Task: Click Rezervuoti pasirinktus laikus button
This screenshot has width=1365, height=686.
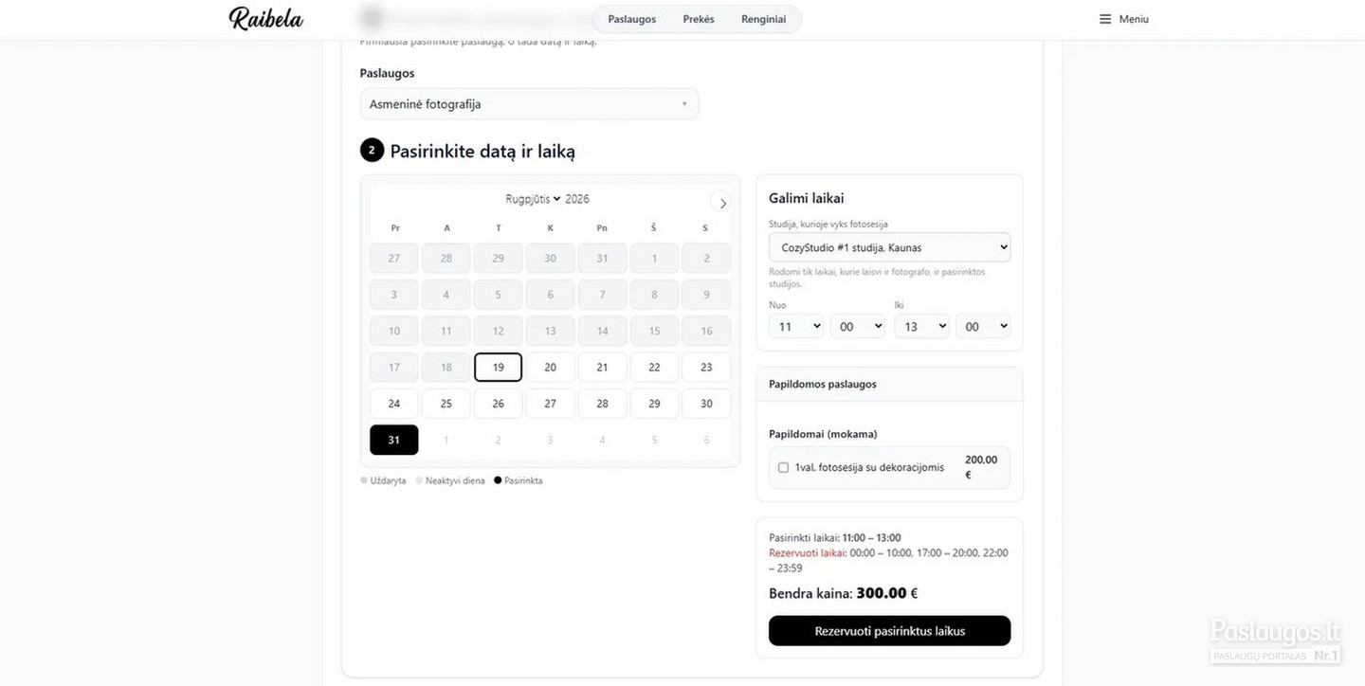Action: pyautogui.click(x=889, y=631)
